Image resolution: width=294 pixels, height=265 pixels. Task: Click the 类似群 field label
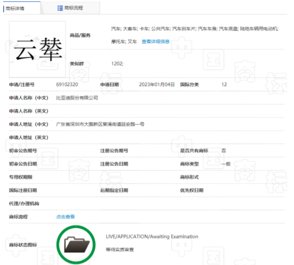[77, 64]
